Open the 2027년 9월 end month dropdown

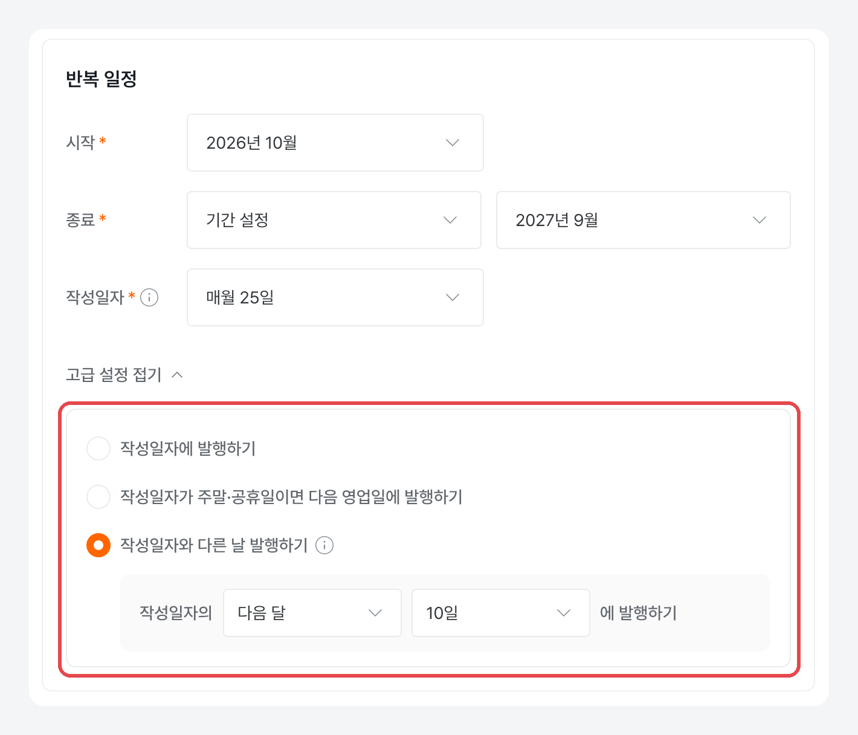(643, 220)
